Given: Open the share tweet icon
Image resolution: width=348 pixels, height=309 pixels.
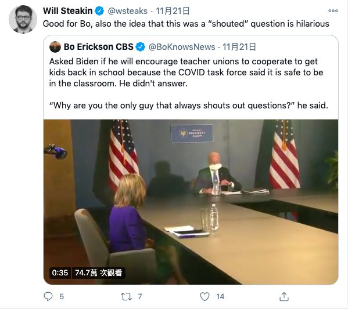Looking at the screenshot, I should (284, 296).
